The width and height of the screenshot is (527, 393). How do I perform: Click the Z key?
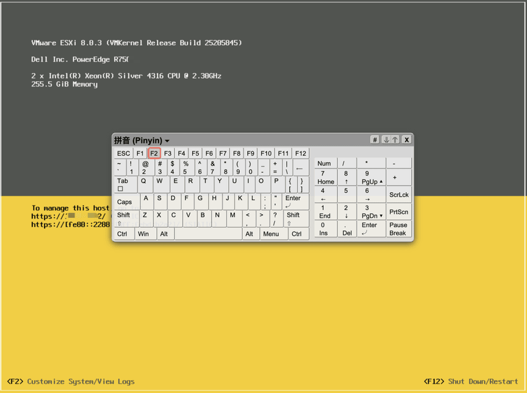147,218
